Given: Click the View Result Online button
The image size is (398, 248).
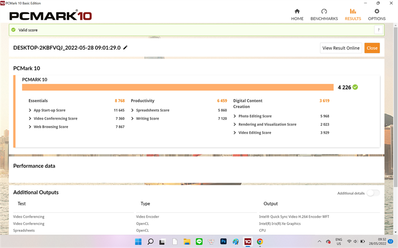Looking at the screenshot, I should [341, 48].
